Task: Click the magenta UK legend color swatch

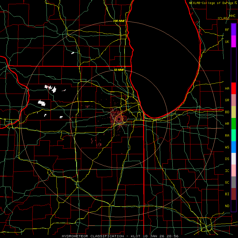Action: click(234, 42)
